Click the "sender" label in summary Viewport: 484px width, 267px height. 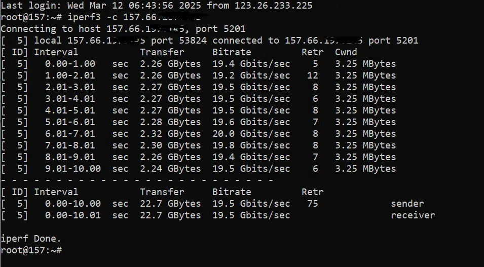click(407, 204)
